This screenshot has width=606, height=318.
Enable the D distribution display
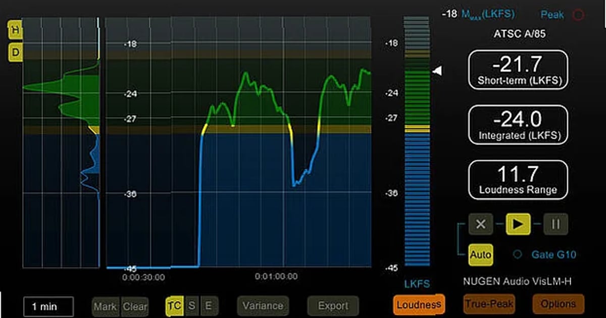click(14, 52)
